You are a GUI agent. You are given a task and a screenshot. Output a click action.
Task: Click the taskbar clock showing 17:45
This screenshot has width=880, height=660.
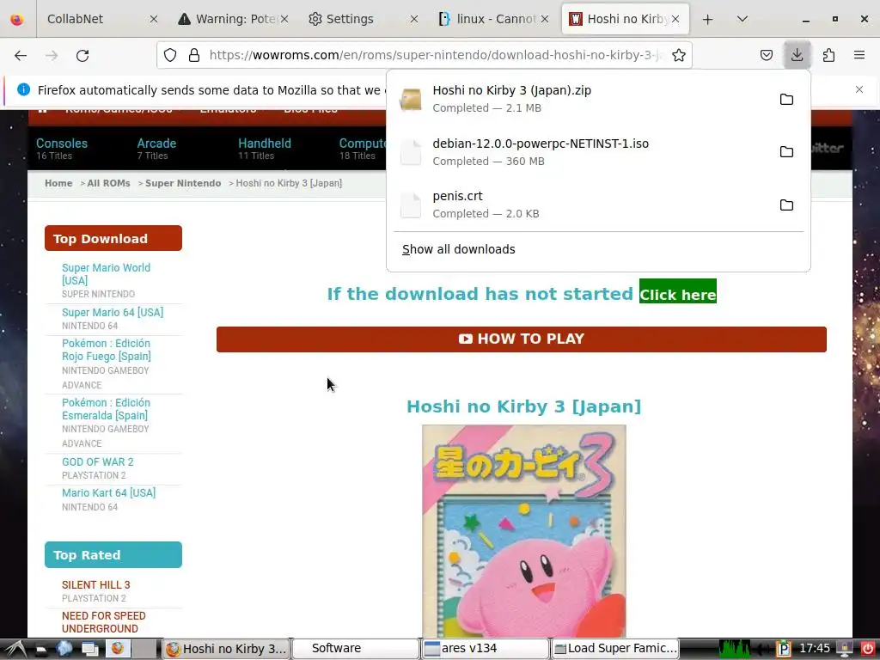(x=815, y=649)
